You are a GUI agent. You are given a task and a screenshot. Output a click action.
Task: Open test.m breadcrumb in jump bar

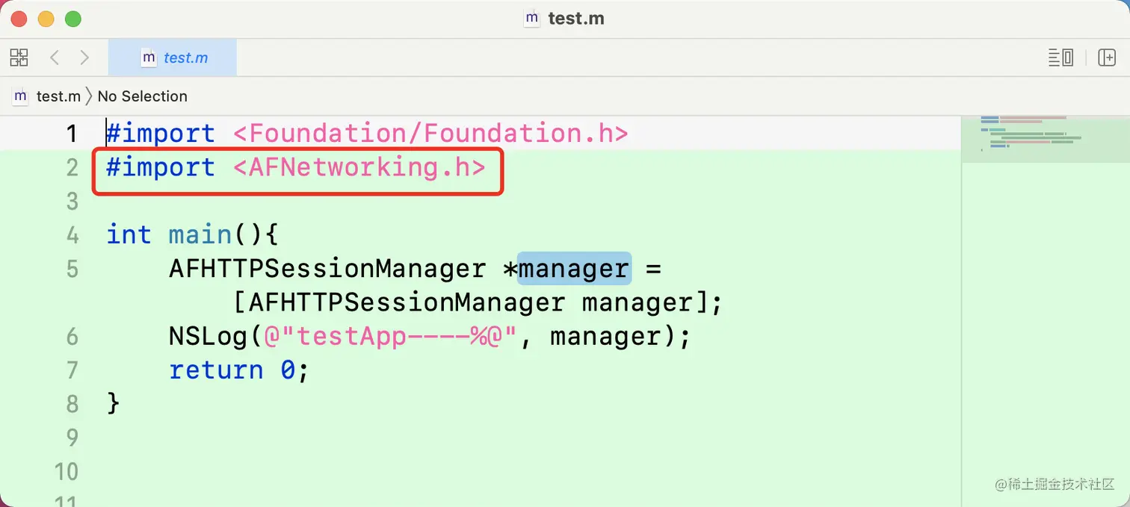(x=58, y=96)
